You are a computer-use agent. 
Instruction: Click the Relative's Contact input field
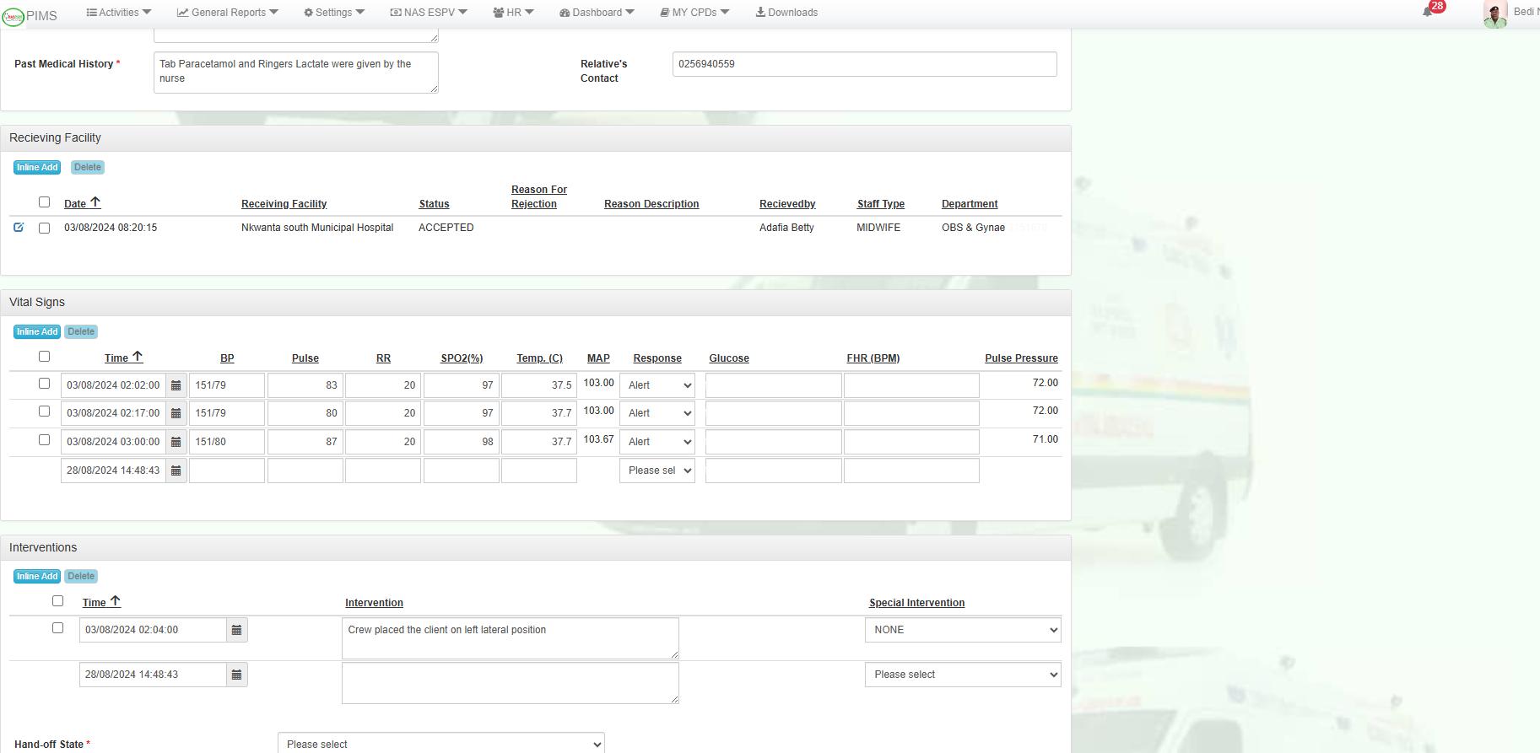864,64
